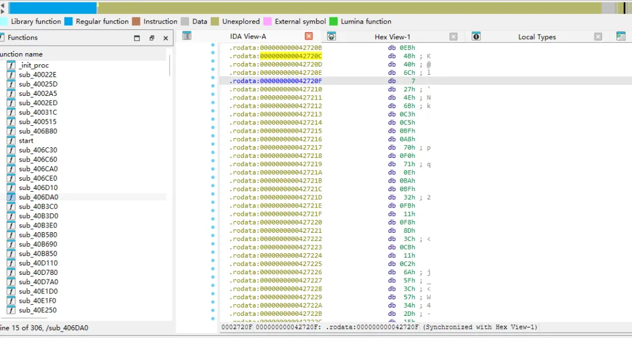The width and height of the screenshot is (632, 338).
Task: Click the Instruction legend color swatch
Action: (136, 22)
